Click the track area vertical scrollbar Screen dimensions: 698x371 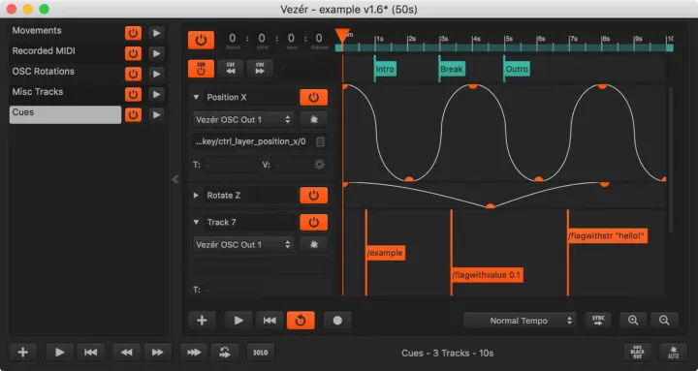pos(671,160)
